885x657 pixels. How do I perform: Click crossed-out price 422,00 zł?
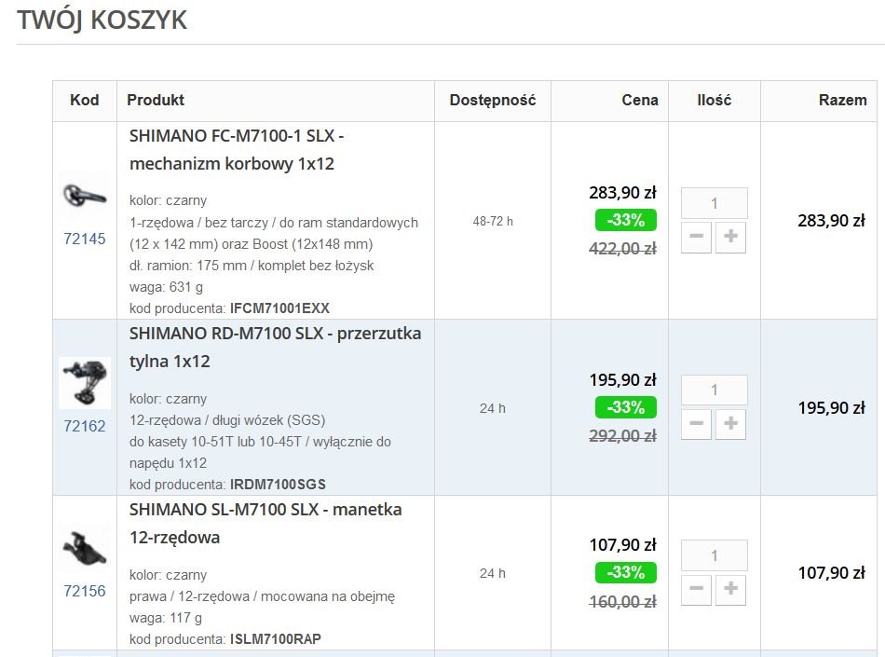tap(622, 248)
